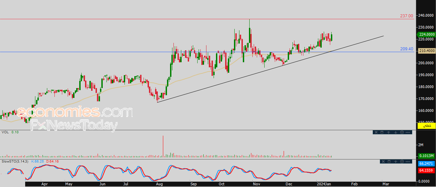Click the Jun label on time axis
436x187 pixels.
103,184
